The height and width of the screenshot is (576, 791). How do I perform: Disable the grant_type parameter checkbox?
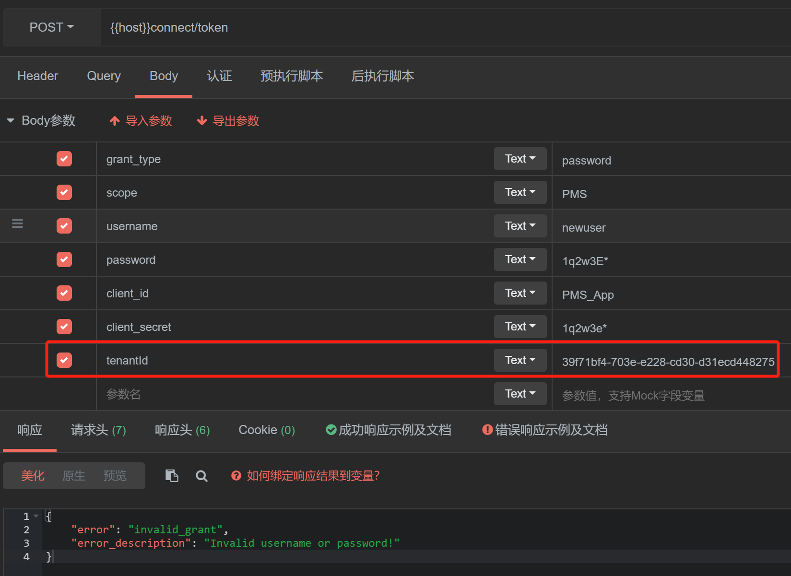pos(64,159)
